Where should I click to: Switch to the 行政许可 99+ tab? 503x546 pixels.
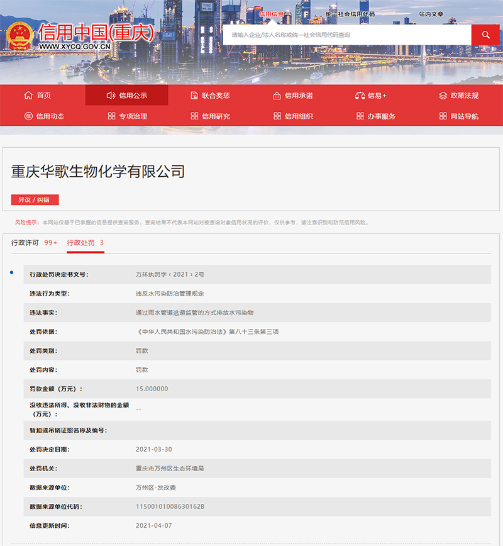tap(34, 243)
